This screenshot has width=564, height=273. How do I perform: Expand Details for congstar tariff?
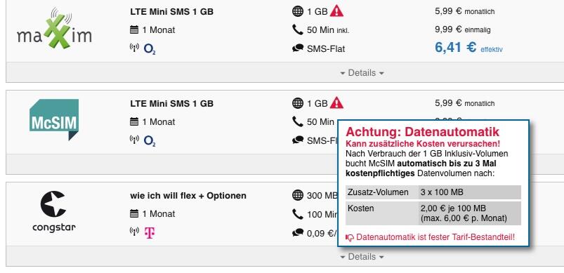(362, 257)
